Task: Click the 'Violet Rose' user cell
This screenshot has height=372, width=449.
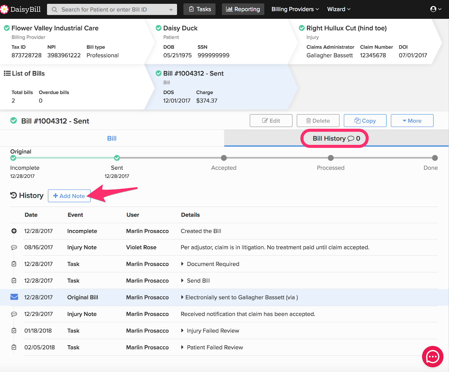Action: click(x=141, y=247)
